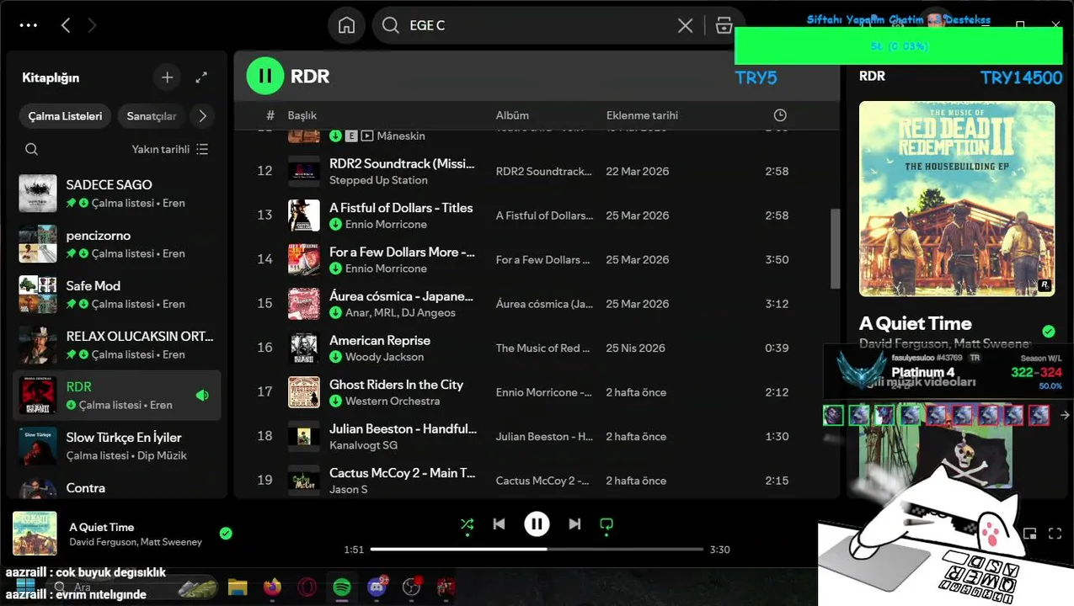Skip to the previous track
The height and width of the screenshot is (606, 1074).
[499, 524]
